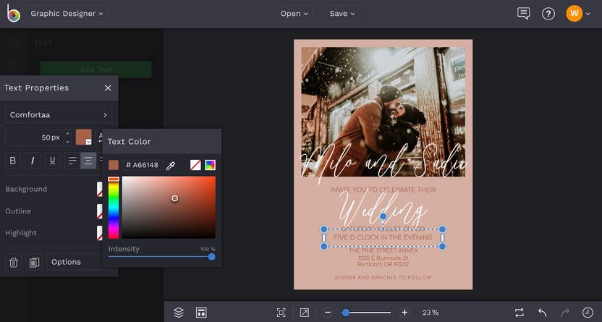Select 'INVITE YOU TO CELEBRATE THEIR' text
The height and width of the screenshot is (322, 602).
point(383,190)
